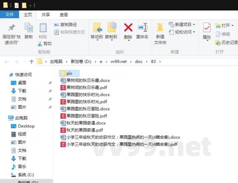Click the Paste clipboard icon
This screenshot has height=183, width=238.
(x=43, y=31)
